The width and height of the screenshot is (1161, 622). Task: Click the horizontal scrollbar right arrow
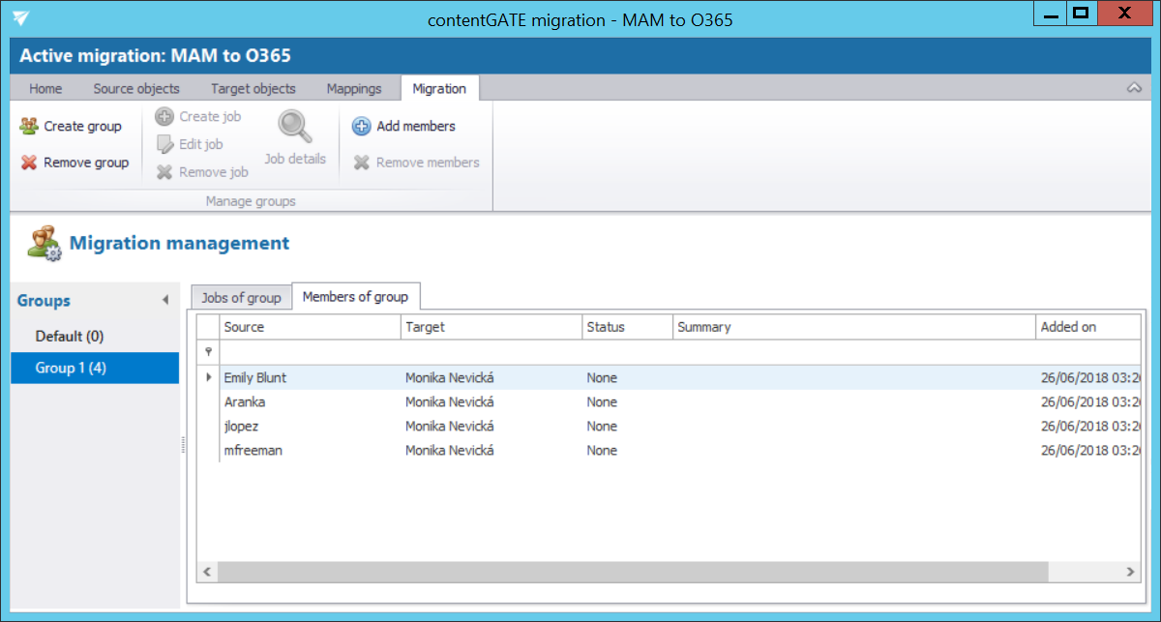pyautogui.click(x=1130, y=573)
